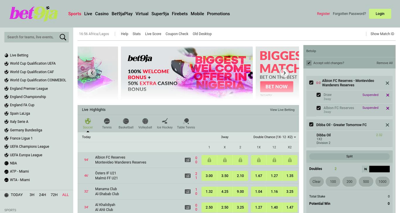400x213 pixels.
Task: Open the Bet9jaPlay menu
Action: [122, 14]
